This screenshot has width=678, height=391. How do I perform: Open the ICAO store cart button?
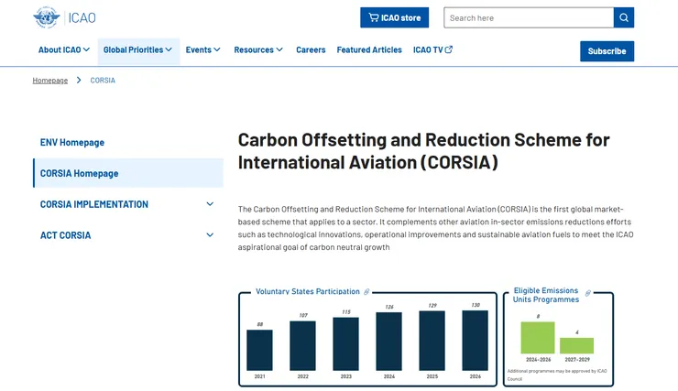pyautogui.click(x=394, y=17)
